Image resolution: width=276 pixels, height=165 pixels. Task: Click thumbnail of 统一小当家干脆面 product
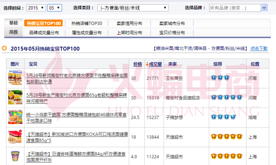(x=15, y=117)
